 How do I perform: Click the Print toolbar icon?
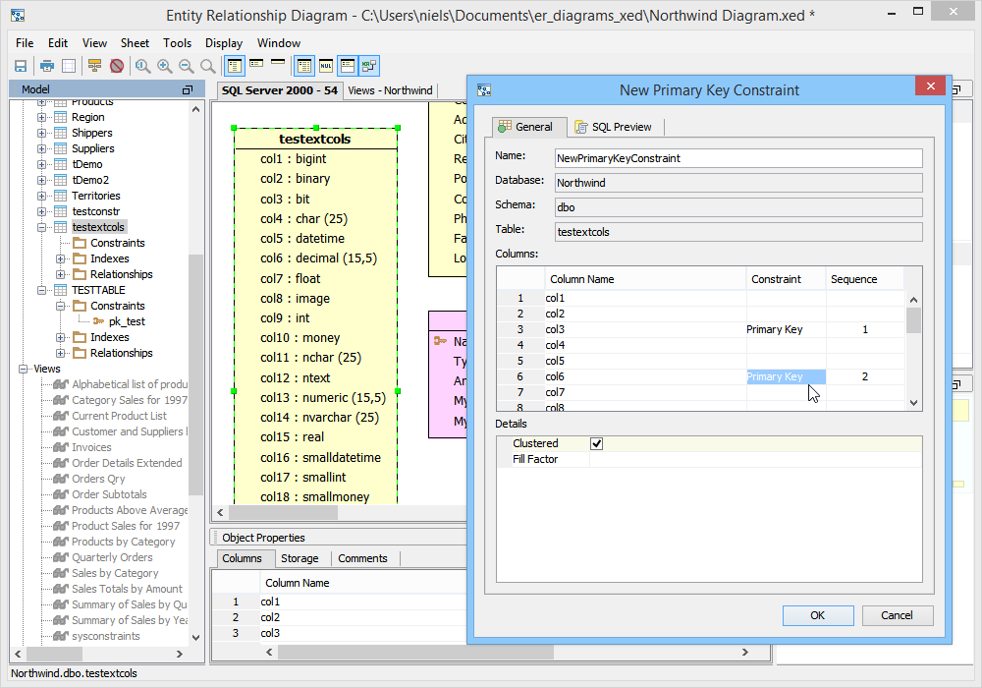tap(46, 66)
